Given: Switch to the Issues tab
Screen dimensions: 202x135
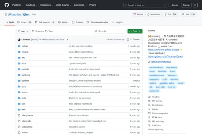Looking at the screenshot, I should coord(24,22).
